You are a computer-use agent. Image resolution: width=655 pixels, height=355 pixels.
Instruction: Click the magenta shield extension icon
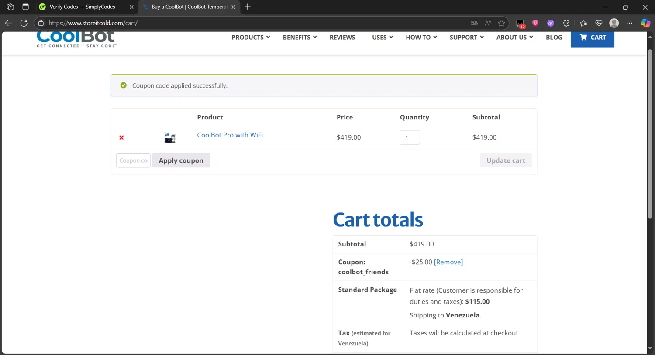click(535, 23)
